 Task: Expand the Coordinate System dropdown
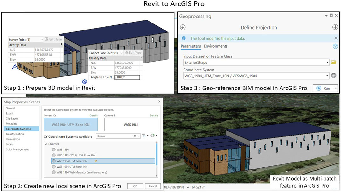(x=327, y=76)
